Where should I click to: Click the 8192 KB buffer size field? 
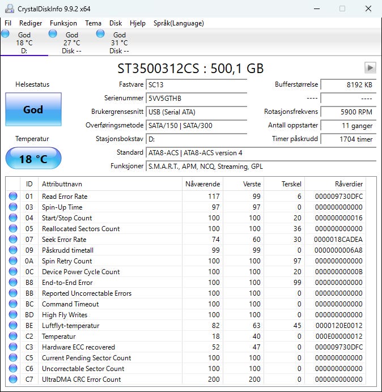click(x=349, y=84)
